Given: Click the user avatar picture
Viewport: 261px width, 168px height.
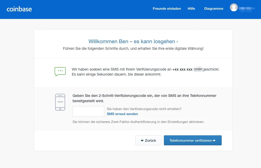Looking at the screenshot, I should pos(234,7).
